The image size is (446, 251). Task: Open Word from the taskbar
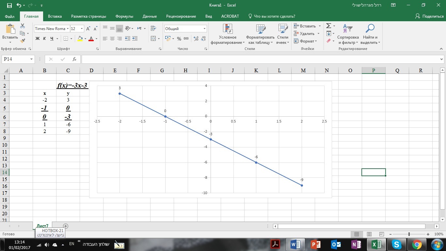coord(295,244)
